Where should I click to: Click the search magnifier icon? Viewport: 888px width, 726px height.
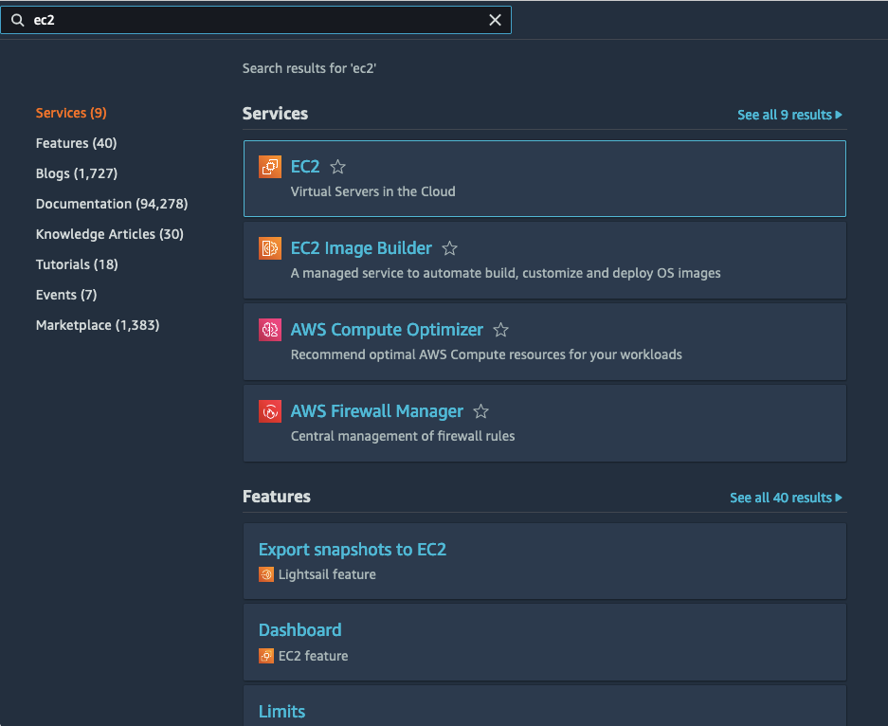[x=18, y=21]
